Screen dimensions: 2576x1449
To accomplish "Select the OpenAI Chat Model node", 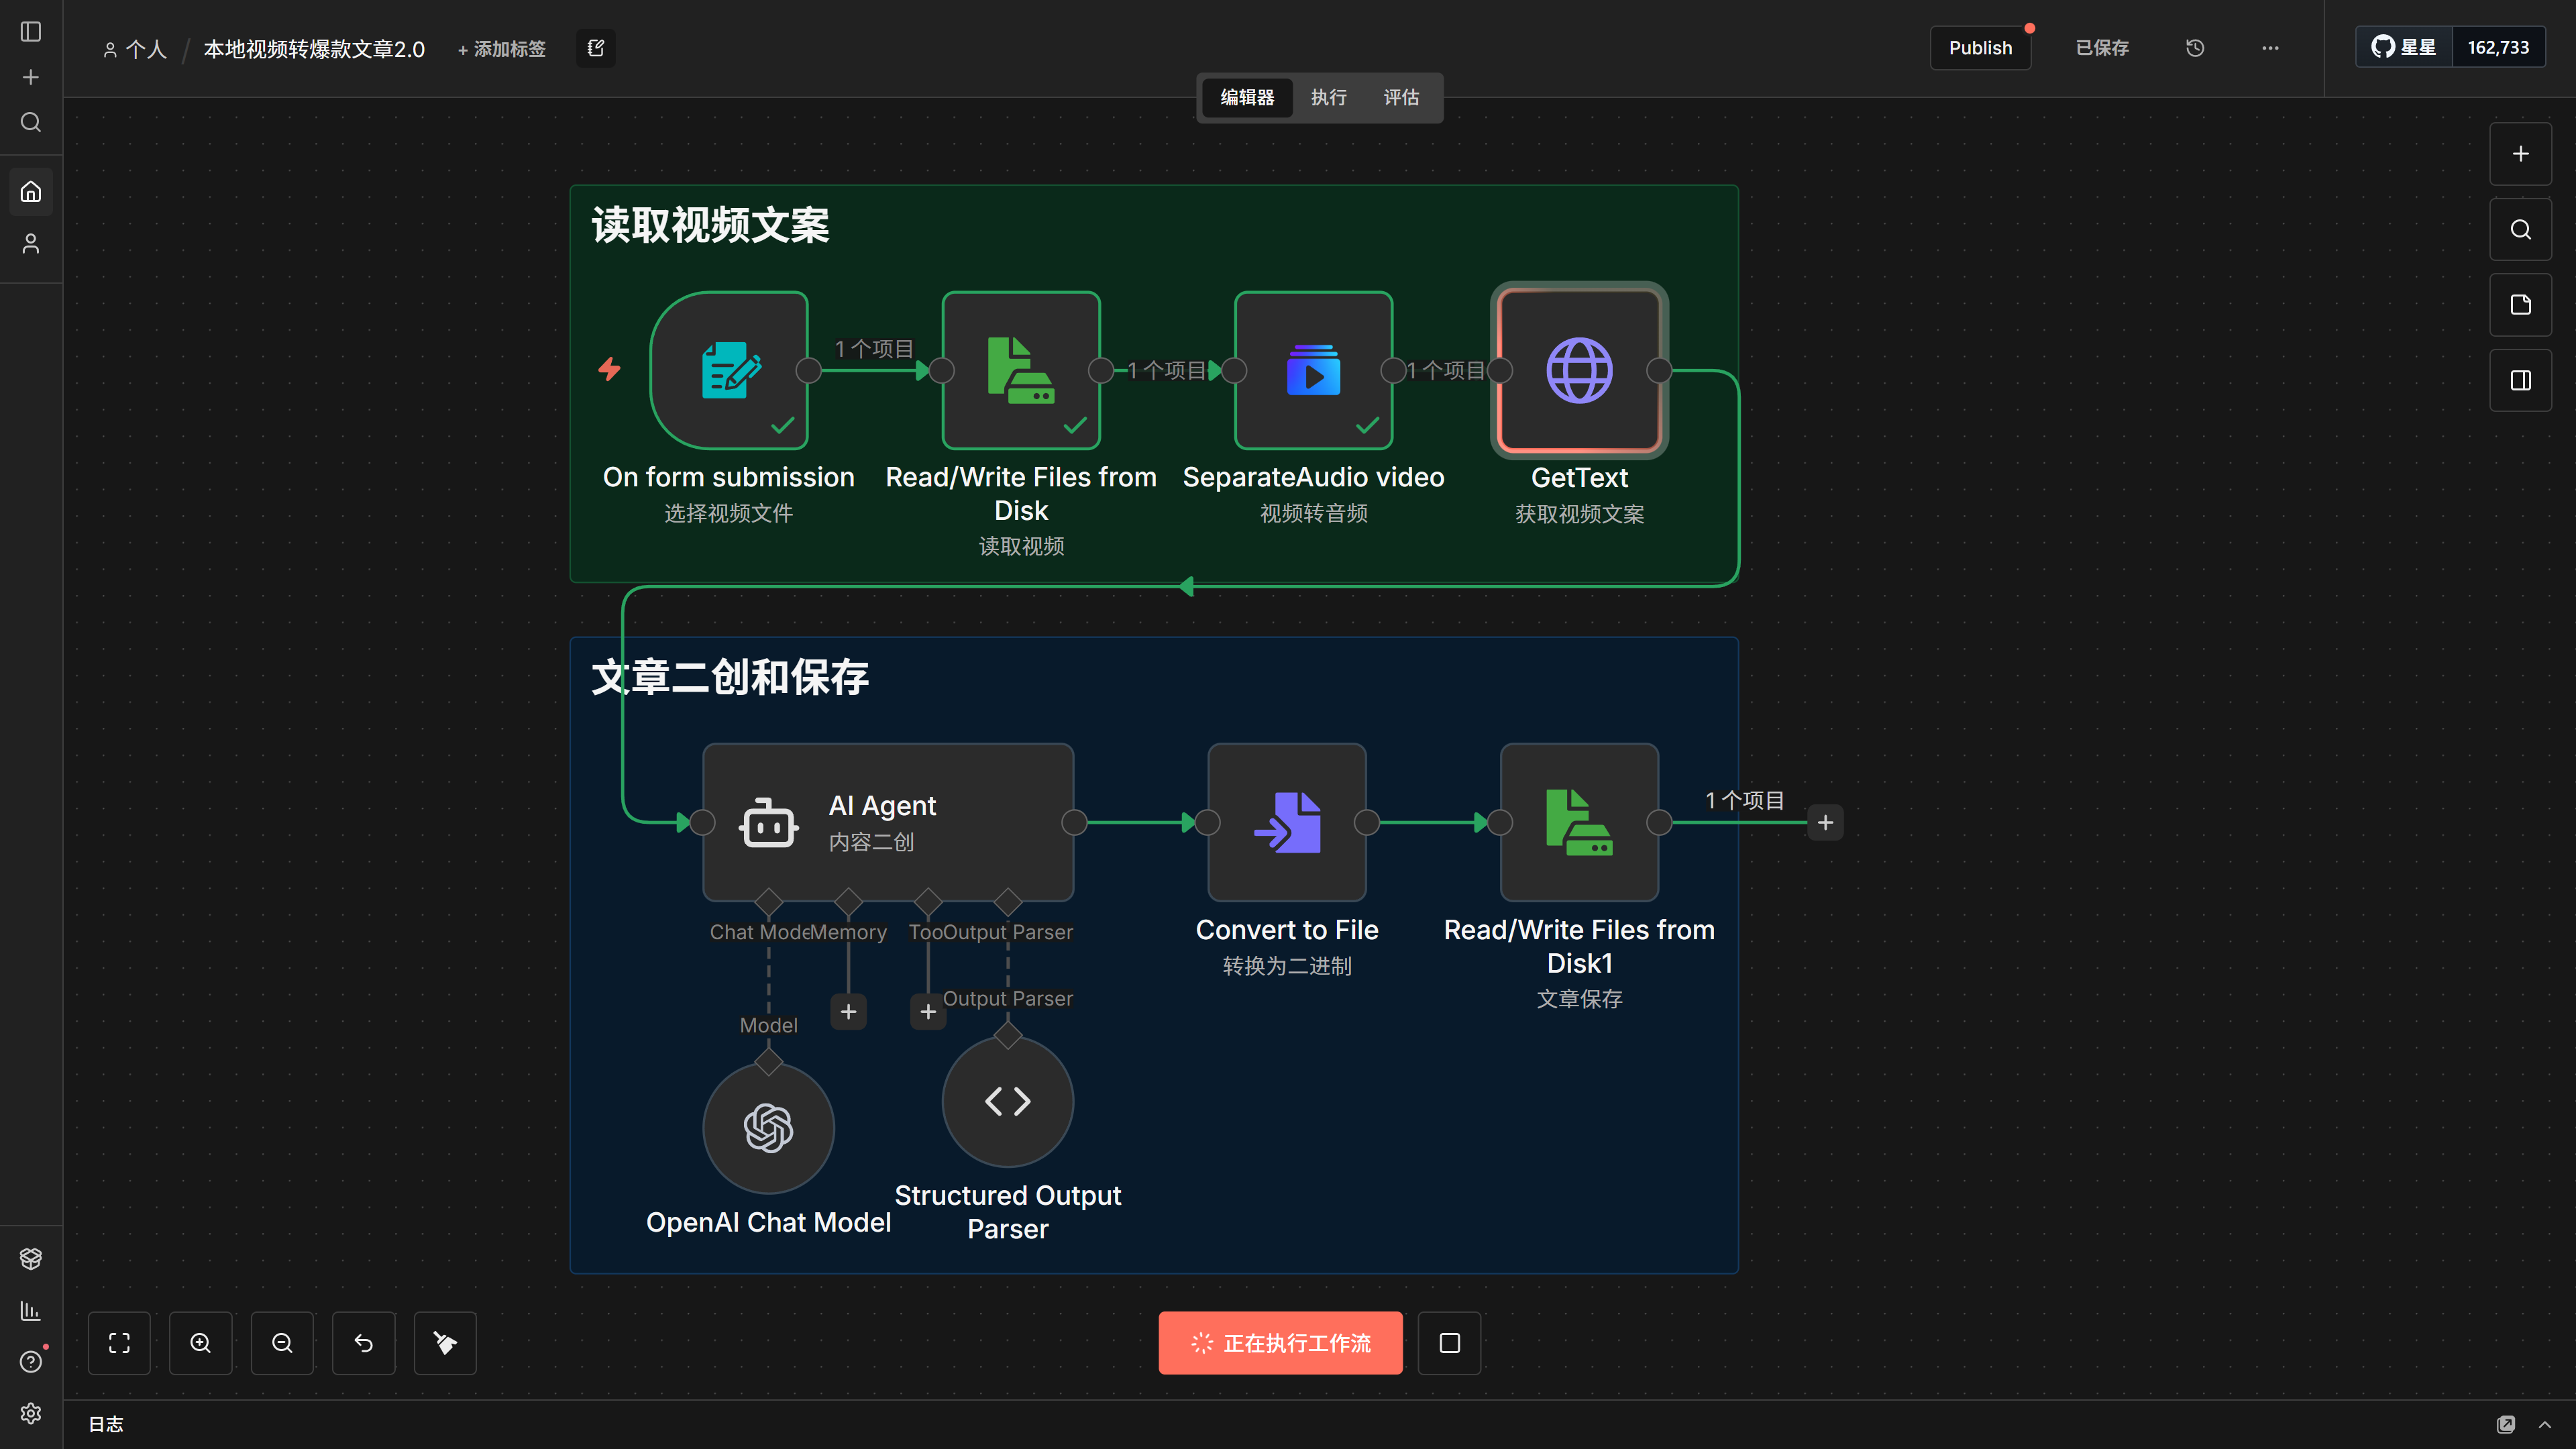I will [x=768, y=1127].
